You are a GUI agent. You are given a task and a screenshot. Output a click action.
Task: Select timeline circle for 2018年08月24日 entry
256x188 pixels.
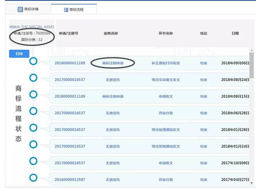tap(33, 78)
